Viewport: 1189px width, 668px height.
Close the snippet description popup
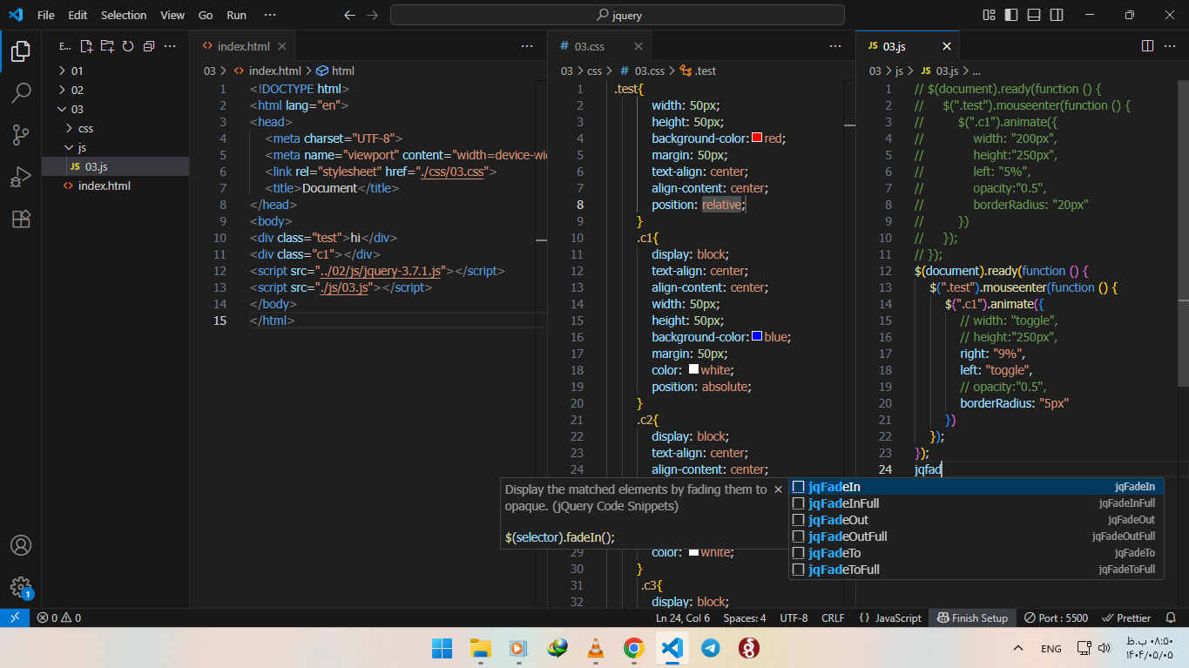point(779,489)
